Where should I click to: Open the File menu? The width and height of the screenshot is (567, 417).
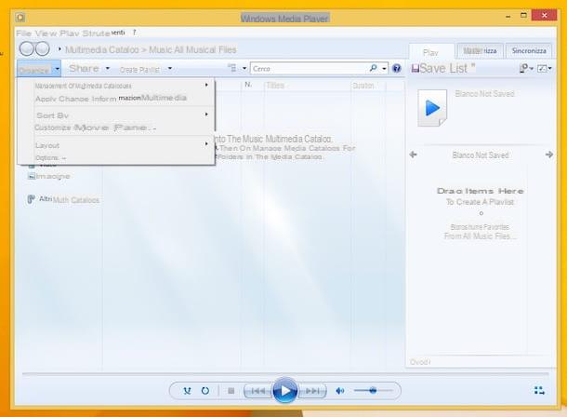click(x=23, y=34)
